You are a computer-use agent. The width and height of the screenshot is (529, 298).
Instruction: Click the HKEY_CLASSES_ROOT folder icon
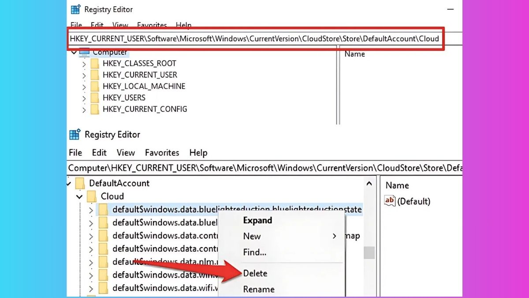(95, 64)
